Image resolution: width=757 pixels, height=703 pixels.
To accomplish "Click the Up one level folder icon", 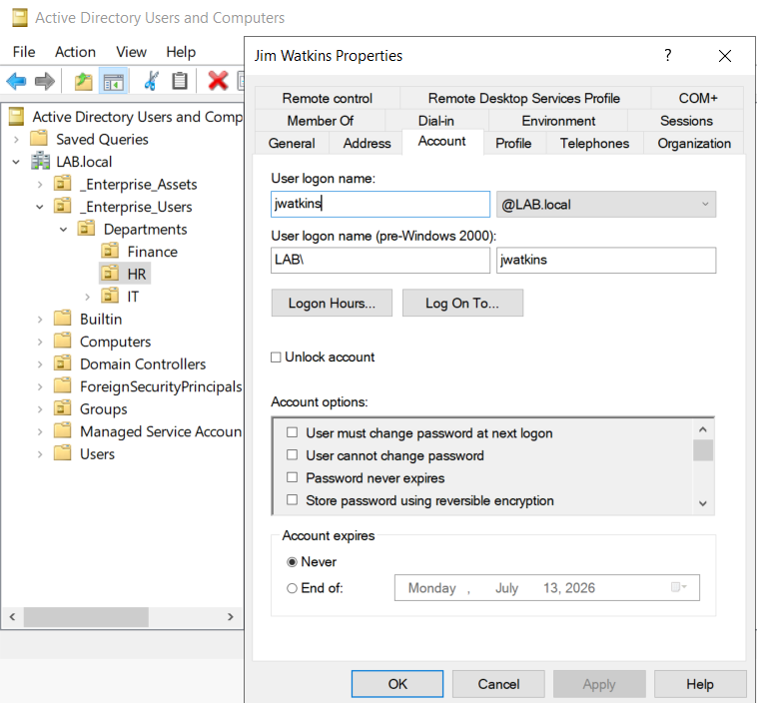I will [x=84, y=81].
